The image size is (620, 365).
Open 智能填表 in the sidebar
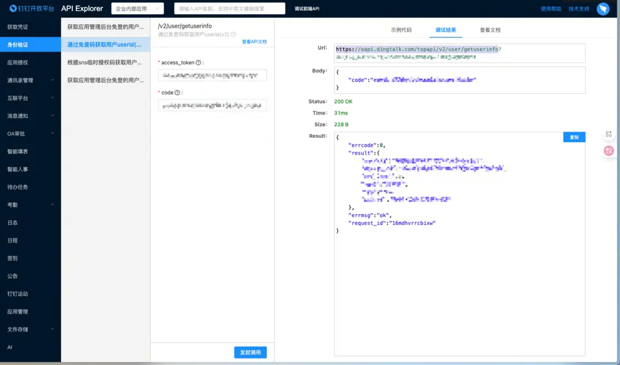(30, 151)
